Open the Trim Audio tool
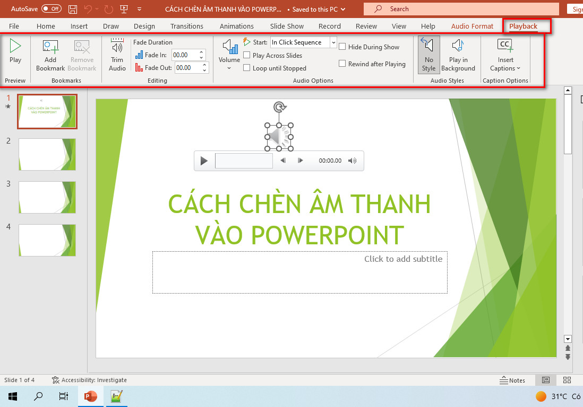Image resolution: width=583 pixels, height=407 pixels. tap(117, 55)
